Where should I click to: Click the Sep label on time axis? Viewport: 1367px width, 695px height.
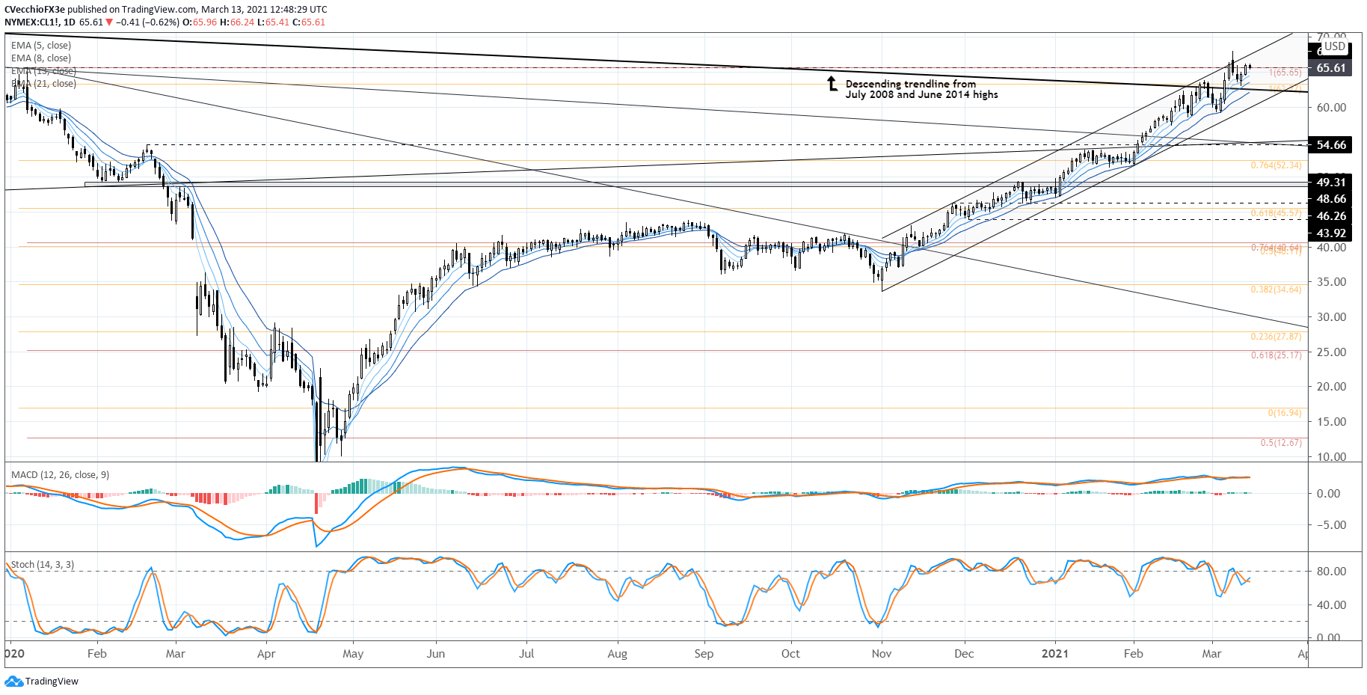tap(704, 654)
